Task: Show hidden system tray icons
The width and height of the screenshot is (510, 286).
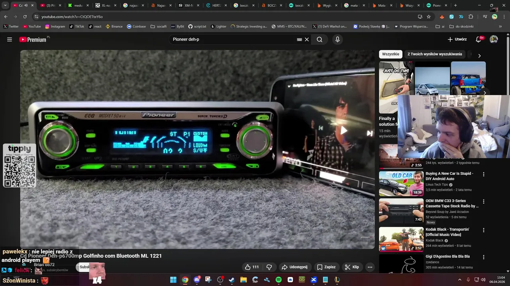Action: tap(459, 280)
